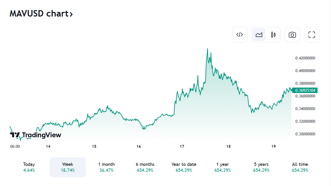Click the 0.40000000 price axis label
331x186 pixels.
point(305,71)
